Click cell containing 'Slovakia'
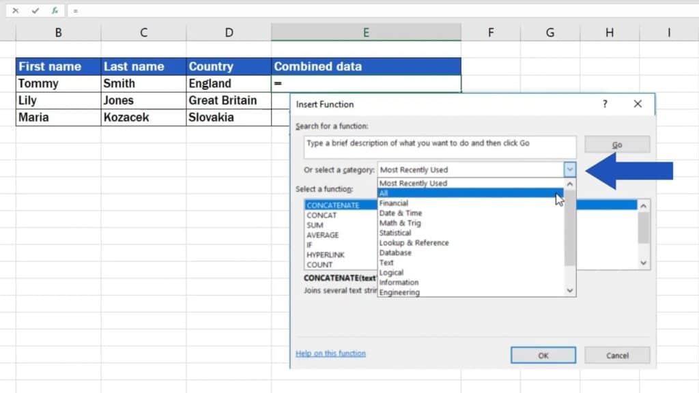 click(229, 117)
